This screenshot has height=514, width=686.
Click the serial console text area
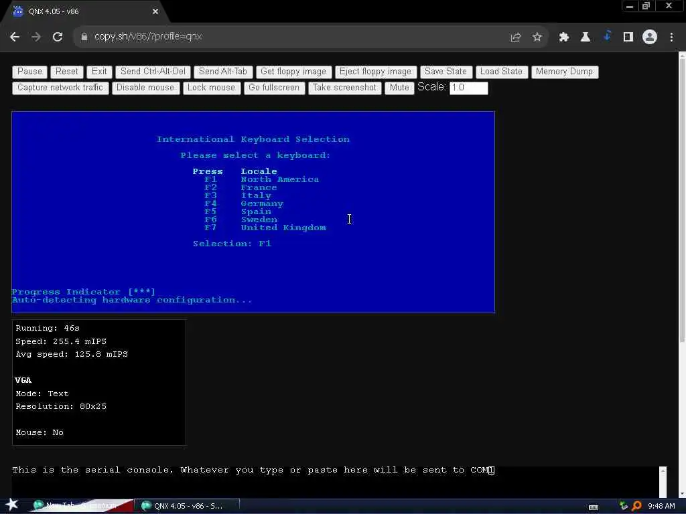pos(335,482)
